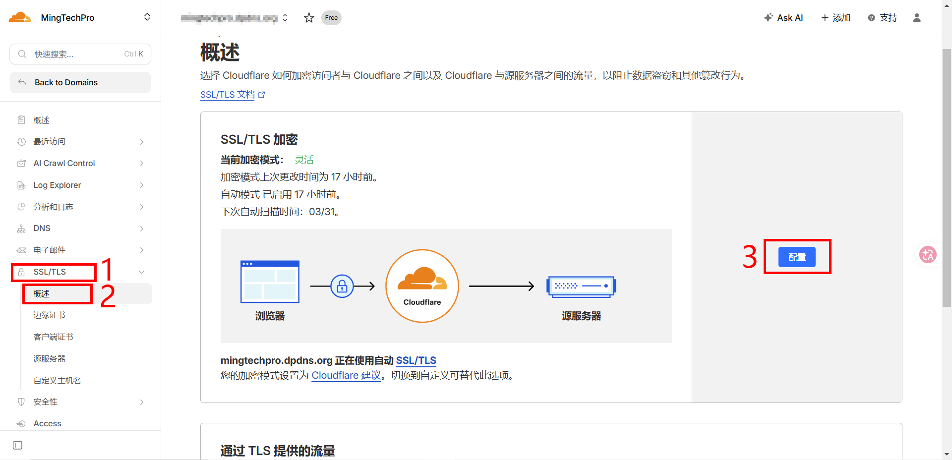Click the page vertical scrollbar
This screenshot has height=460, width=952.
(x=947, y=178)
